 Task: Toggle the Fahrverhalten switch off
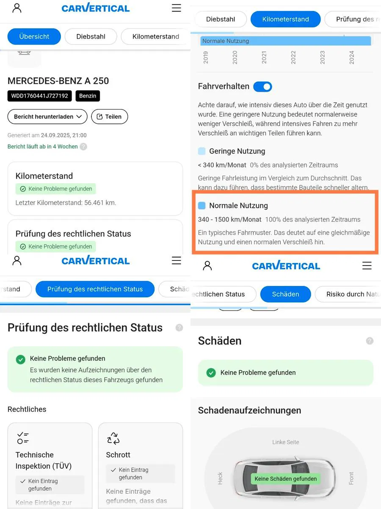pos(262,87)
